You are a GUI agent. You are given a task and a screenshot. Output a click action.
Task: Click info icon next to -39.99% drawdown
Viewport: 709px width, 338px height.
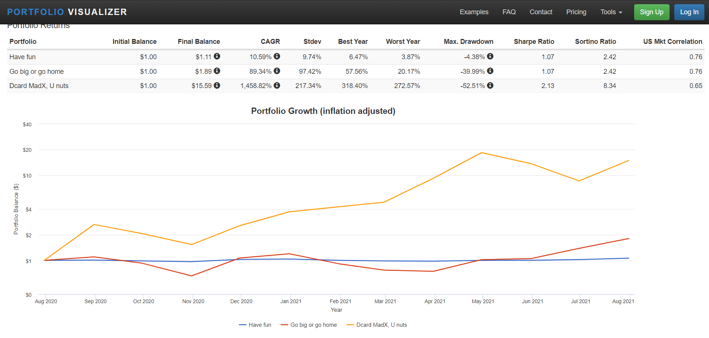(x=490, y=71)
